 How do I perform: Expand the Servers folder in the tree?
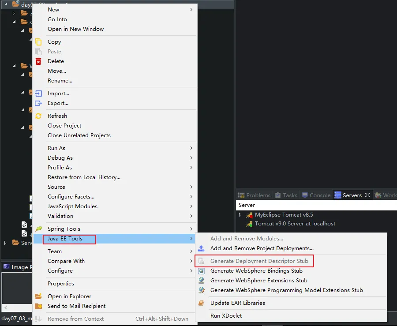6,243
